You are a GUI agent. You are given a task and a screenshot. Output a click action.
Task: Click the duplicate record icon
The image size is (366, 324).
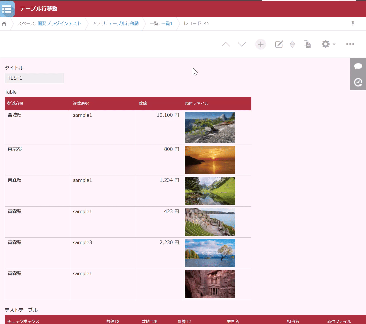pos(307,44)
